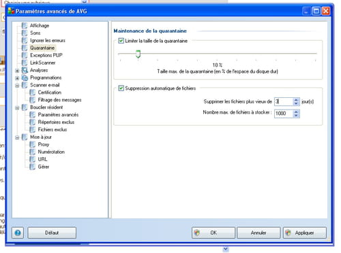
Task: Select Gérer under Mise à jour
Action: pyautogui.click(x=44, y=167)
